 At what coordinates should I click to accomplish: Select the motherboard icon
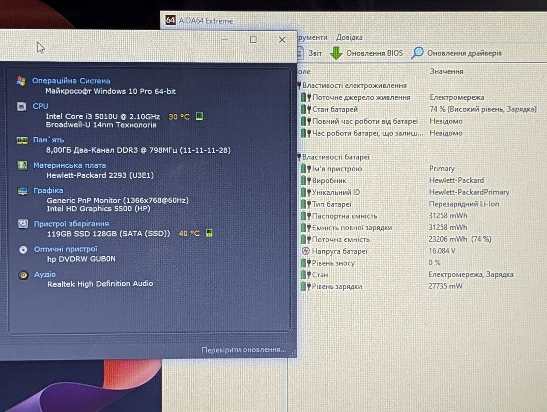tap(22, 165)
